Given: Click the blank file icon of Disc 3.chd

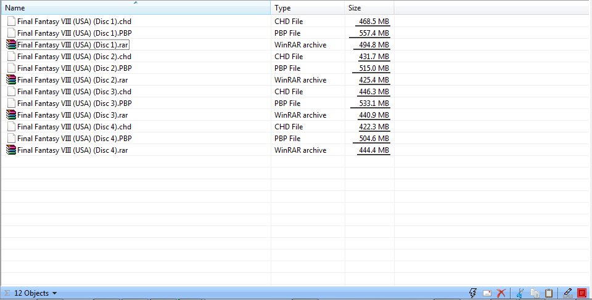Looking at the screenshot, I should click(11, 92).
